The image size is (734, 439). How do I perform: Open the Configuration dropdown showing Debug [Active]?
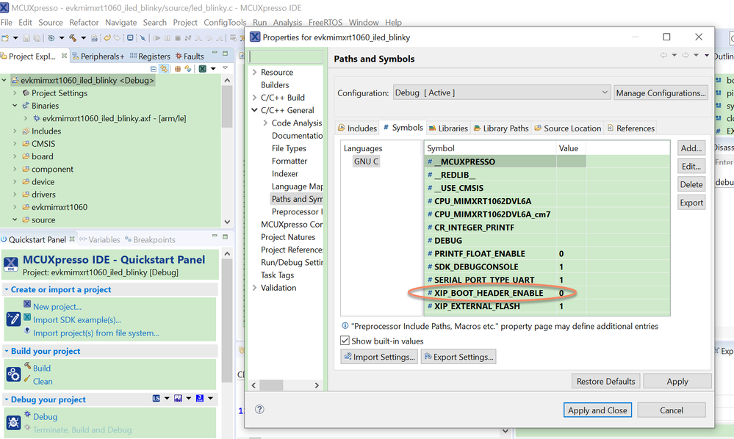point(502,92)
